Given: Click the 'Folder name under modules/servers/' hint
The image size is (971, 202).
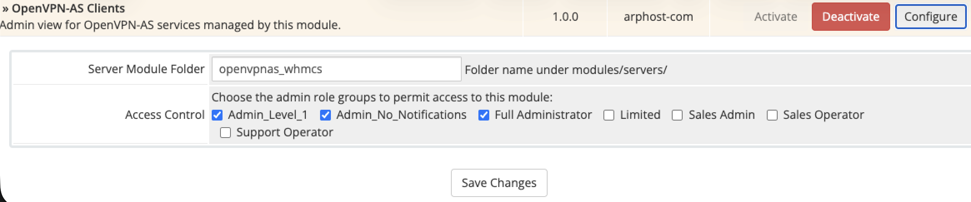Looking at the screenshot, I should pyautogui.click(x=566, y=70).
